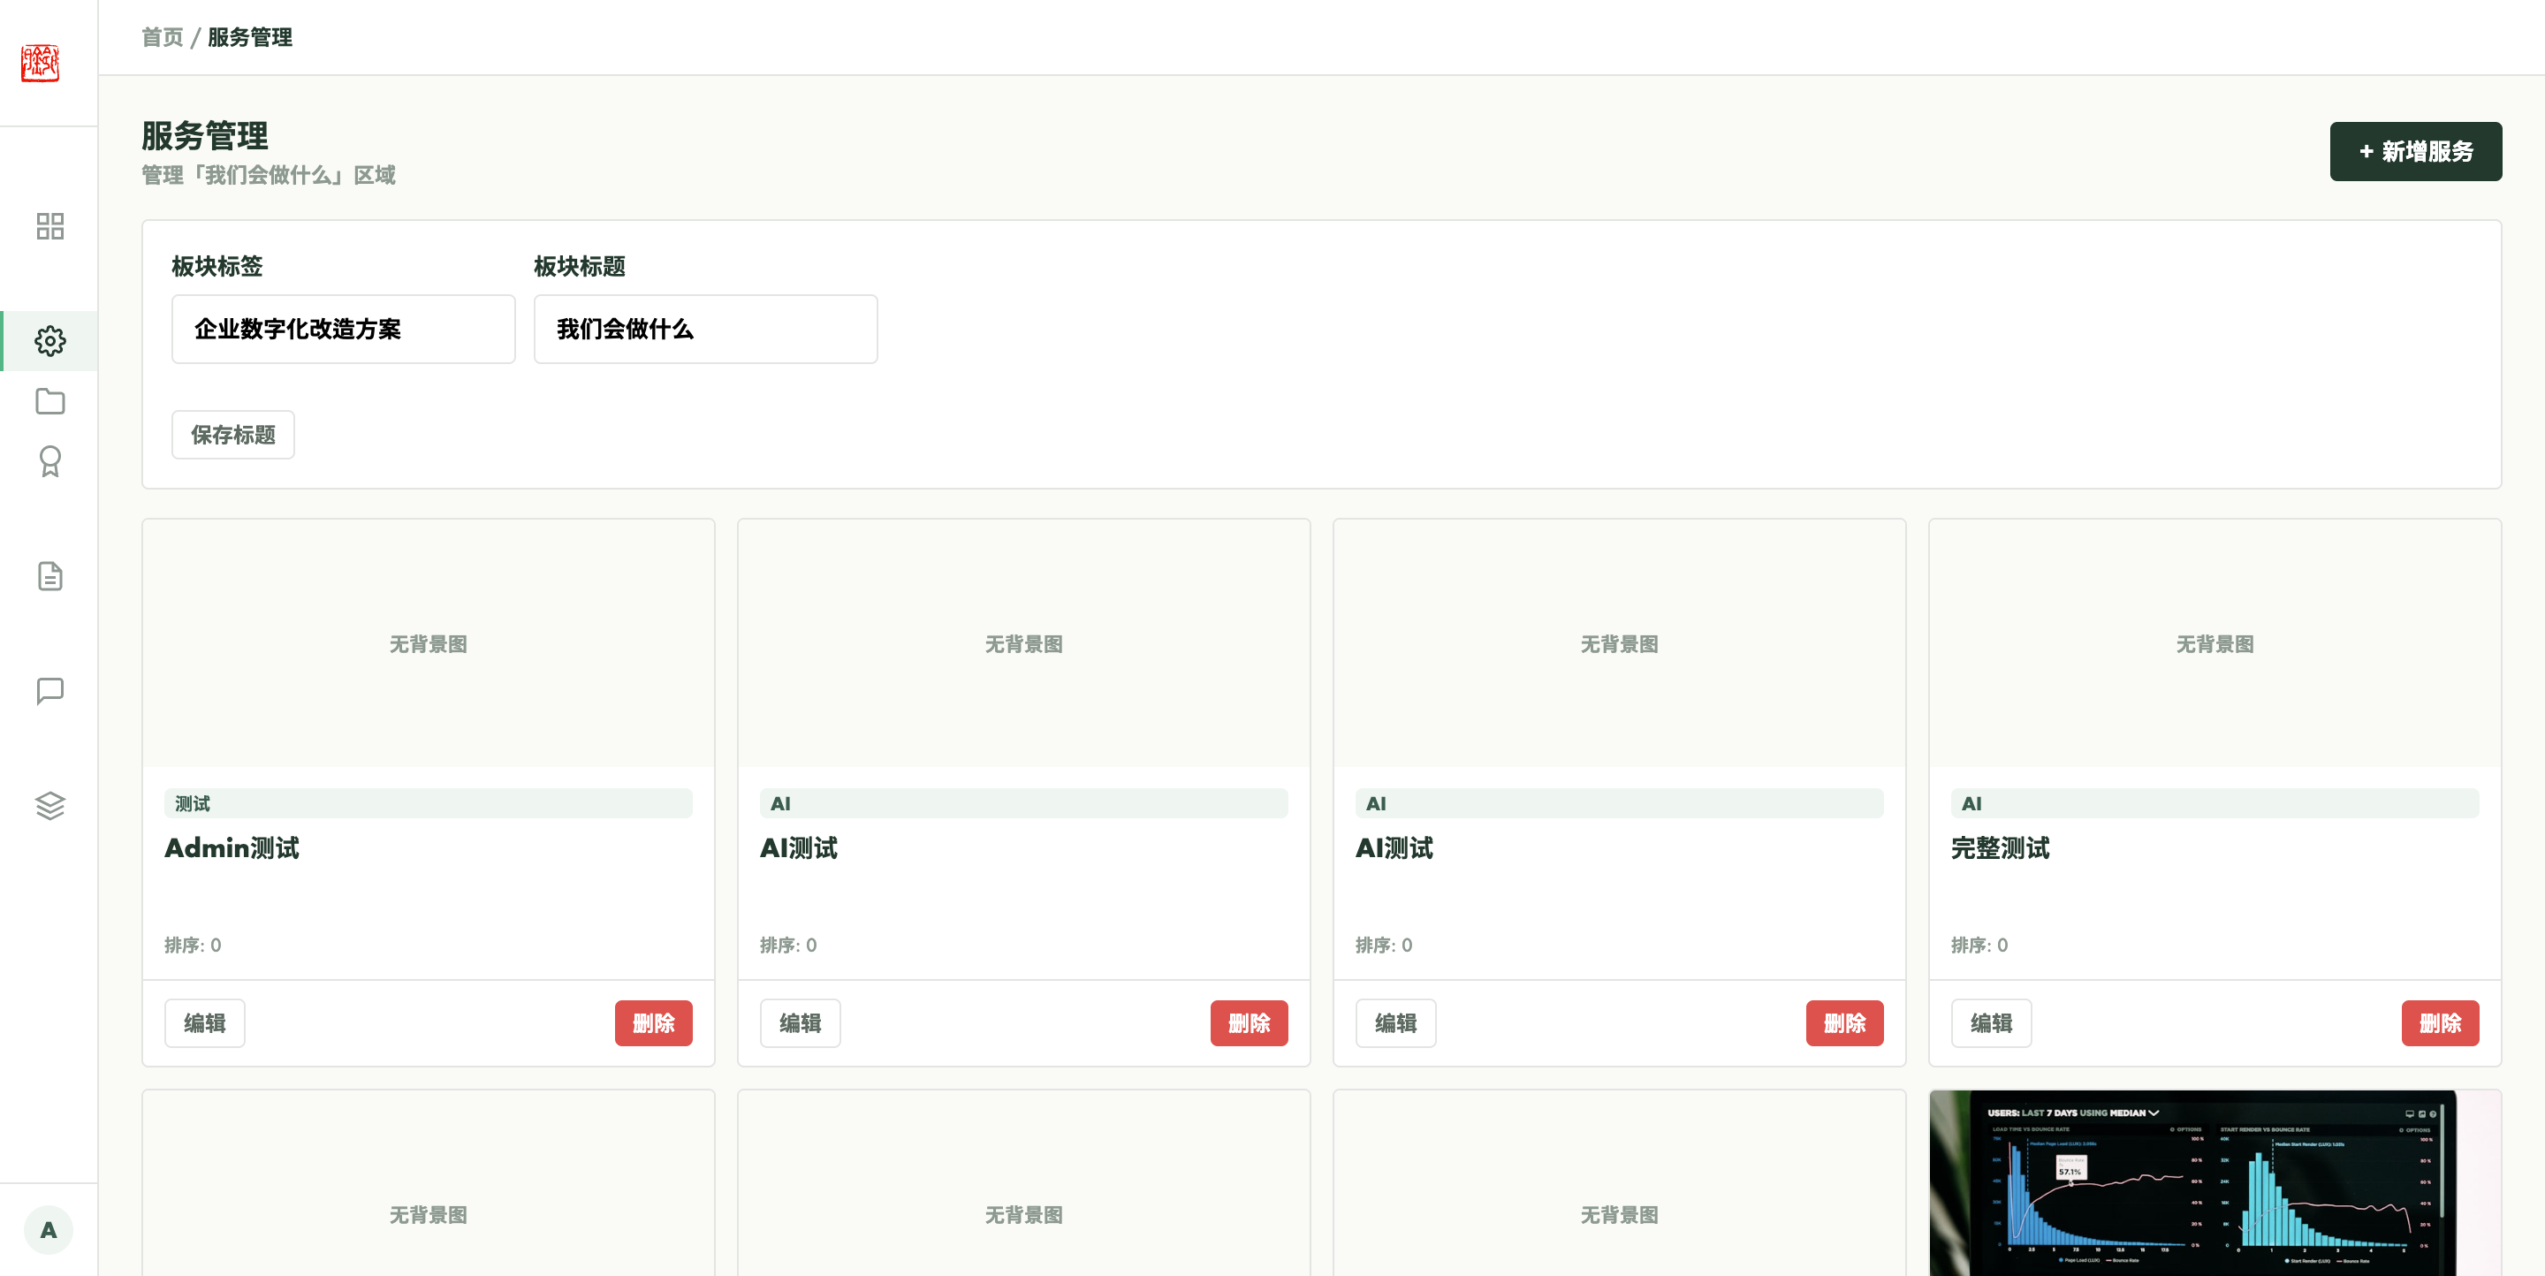This screenshot has height=1276, width=2545.
Task: Click the analytics dashboard background thumbnail
Action: 2214,1182
